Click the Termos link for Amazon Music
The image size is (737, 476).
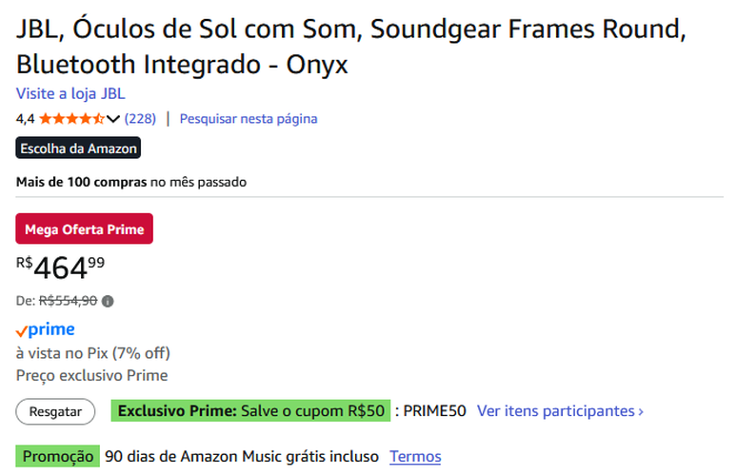click(415, 456)
